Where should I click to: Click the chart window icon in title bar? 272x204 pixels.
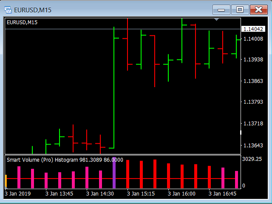pyautogui.click(x=8, y=10)
